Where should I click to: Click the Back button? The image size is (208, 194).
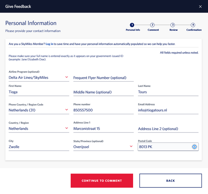tap(170, 180)
